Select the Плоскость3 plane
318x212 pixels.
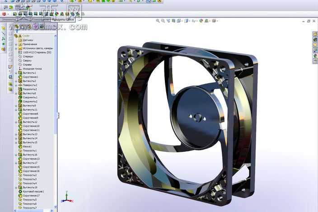pos(28,179)
